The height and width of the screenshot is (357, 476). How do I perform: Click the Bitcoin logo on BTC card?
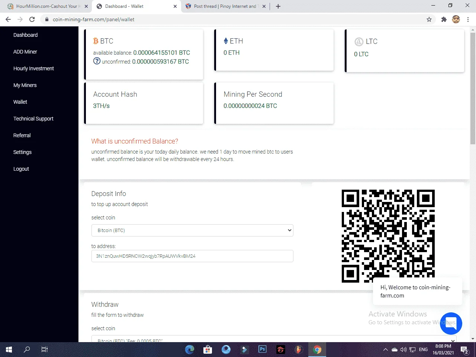(x=96, y=41)
